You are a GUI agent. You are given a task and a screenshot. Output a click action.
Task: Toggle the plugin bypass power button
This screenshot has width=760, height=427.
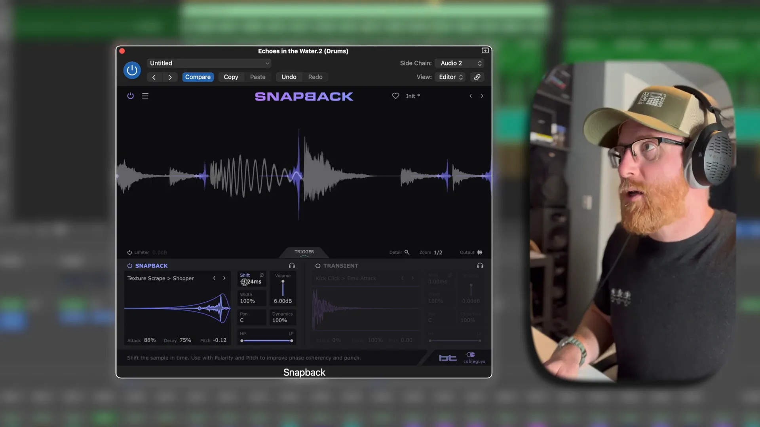click(x=132, y=70)
